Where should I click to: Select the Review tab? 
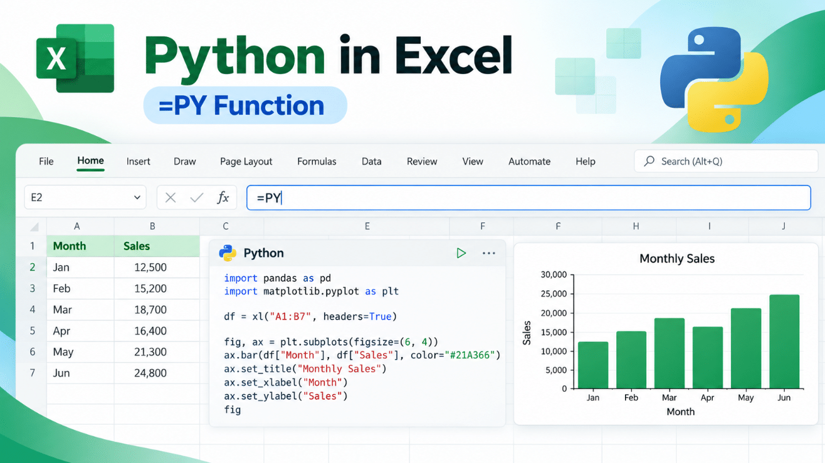(422, 161)
